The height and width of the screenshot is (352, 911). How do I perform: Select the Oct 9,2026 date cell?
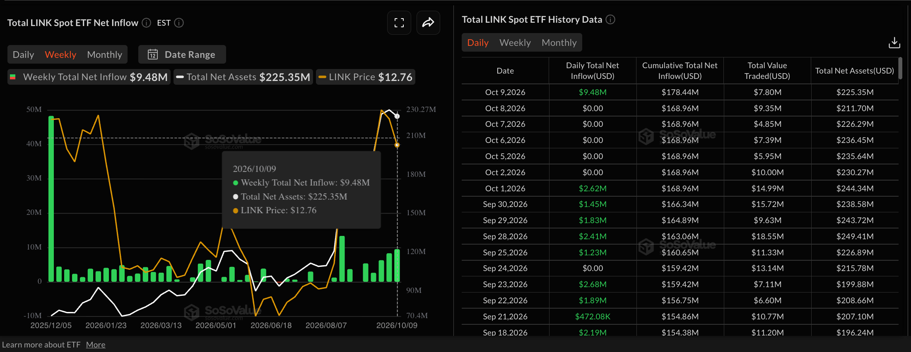(x=505, y=92)
